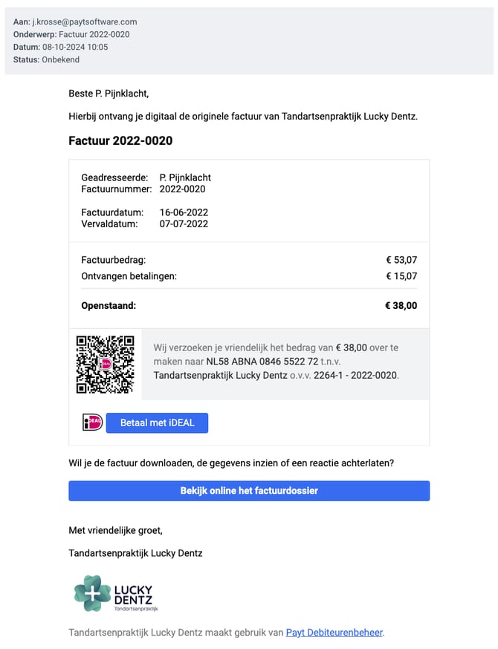Click the Datum 08-10-2024 10:05 field
This screenshot has width=498, height=649.
pyautogui.click(x=60, y=48)
